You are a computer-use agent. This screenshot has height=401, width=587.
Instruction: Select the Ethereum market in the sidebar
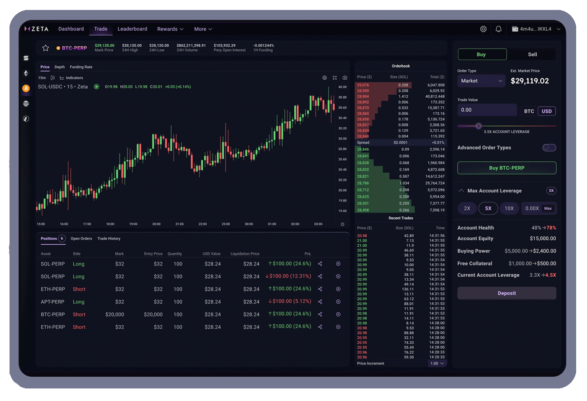pos(26,73)
